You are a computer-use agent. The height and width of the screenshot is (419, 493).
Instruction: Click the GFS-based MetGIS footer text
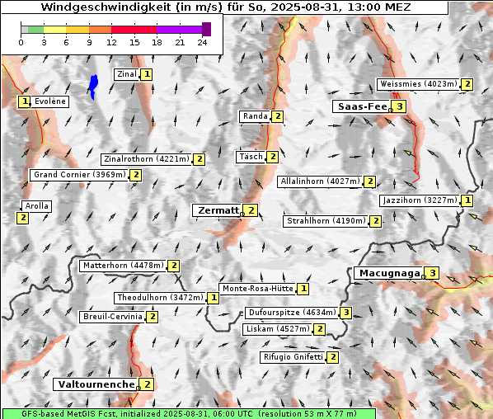tap(189, 414)
